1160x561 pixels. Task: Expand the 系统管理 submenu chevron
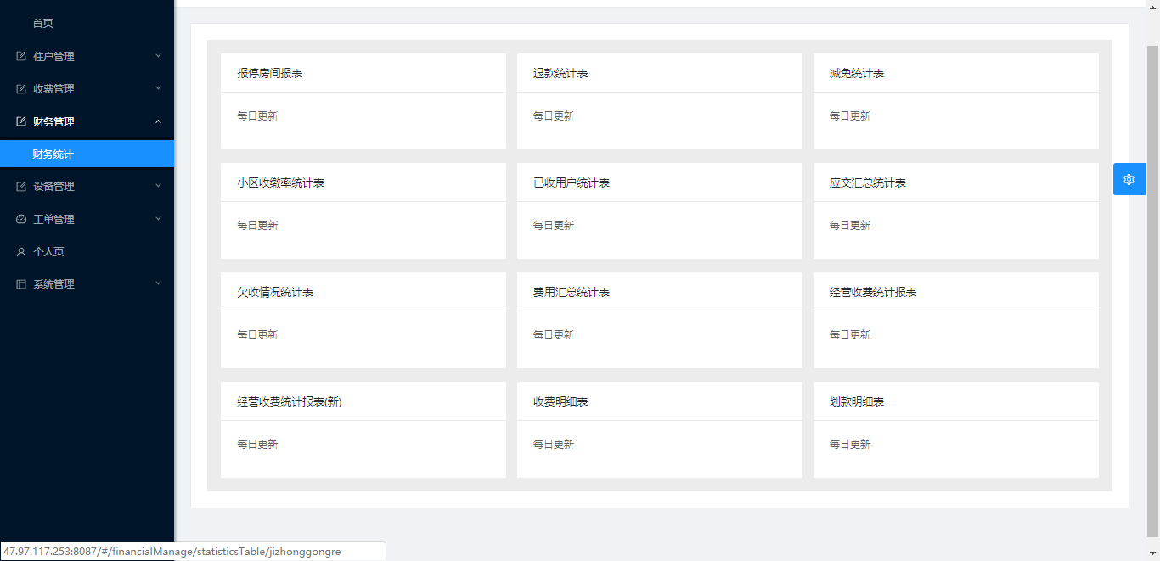[158, 283]
